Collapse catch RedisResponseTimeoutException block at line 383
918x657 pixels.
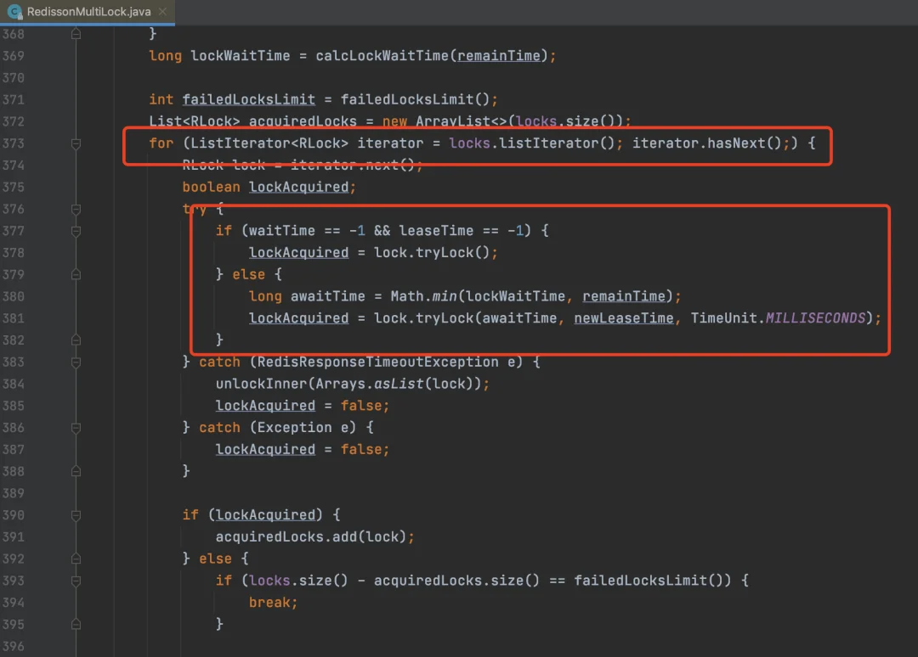click(x=76, y=362)
